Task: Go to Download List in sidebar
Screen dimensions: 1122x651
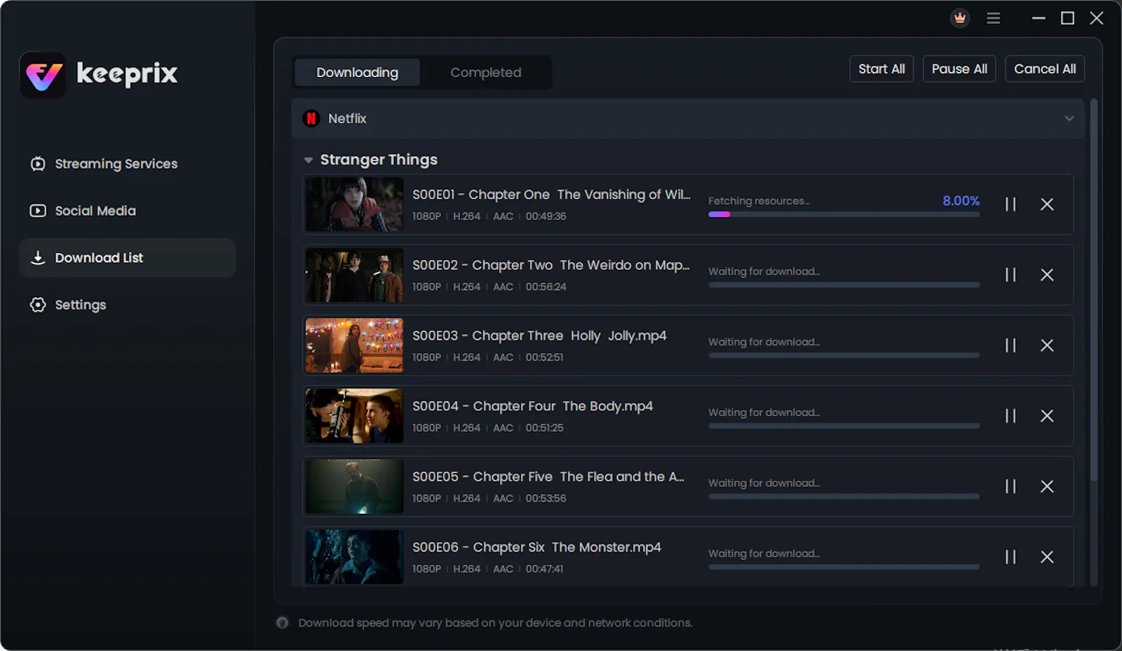Action: [128, 258]
